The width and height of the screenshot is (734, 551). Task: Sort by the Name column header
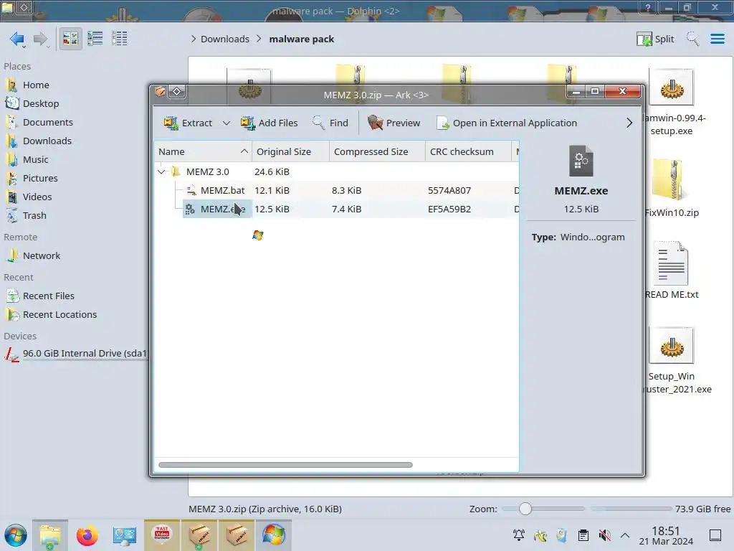(203, 151)
